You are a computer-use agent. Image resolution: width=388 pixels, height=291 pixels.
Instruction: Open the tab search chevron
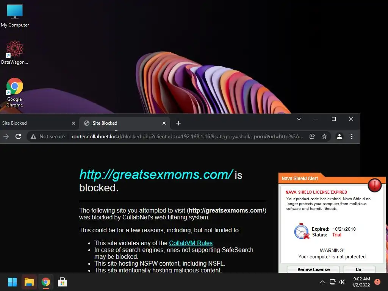click(299, 119)
